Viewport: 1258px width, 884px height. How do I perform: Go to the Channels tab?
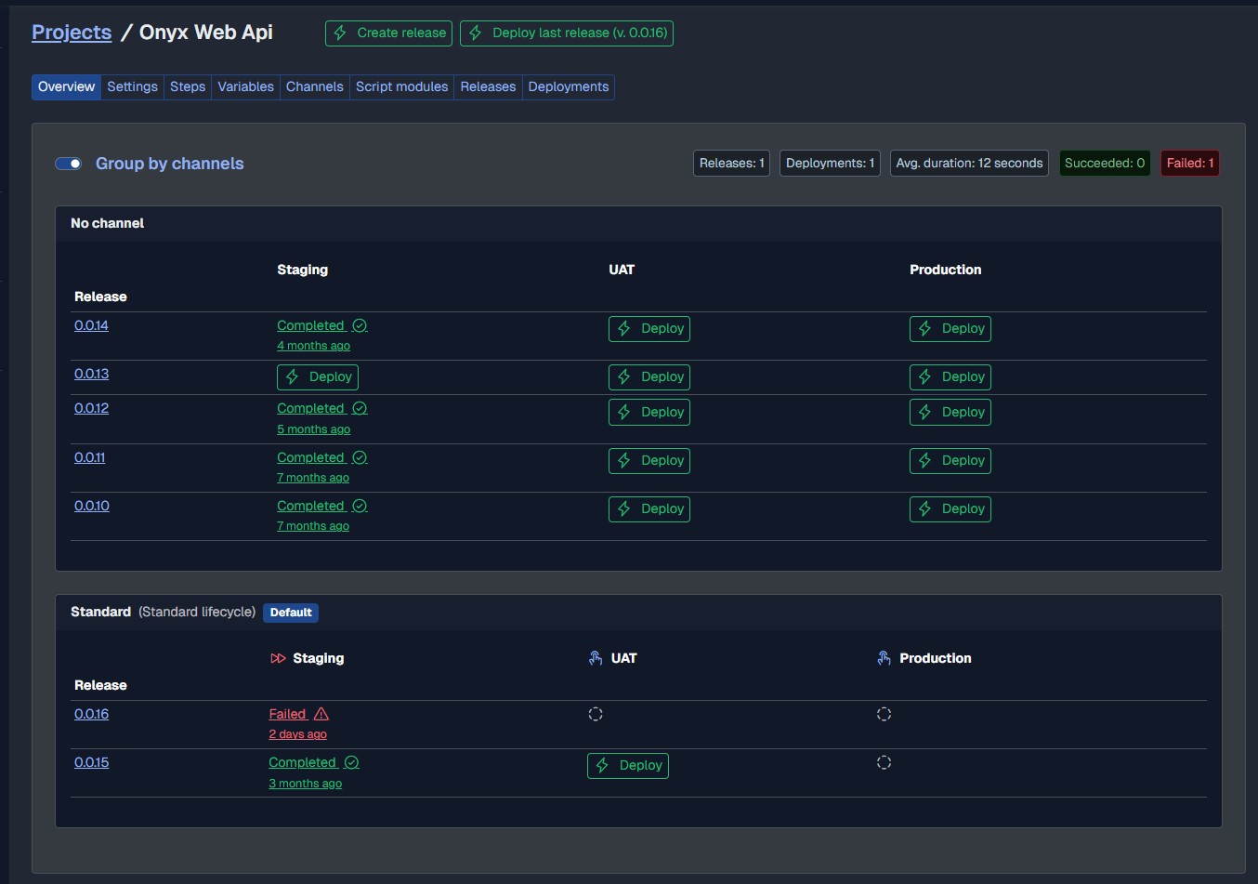tap(314, 86)
